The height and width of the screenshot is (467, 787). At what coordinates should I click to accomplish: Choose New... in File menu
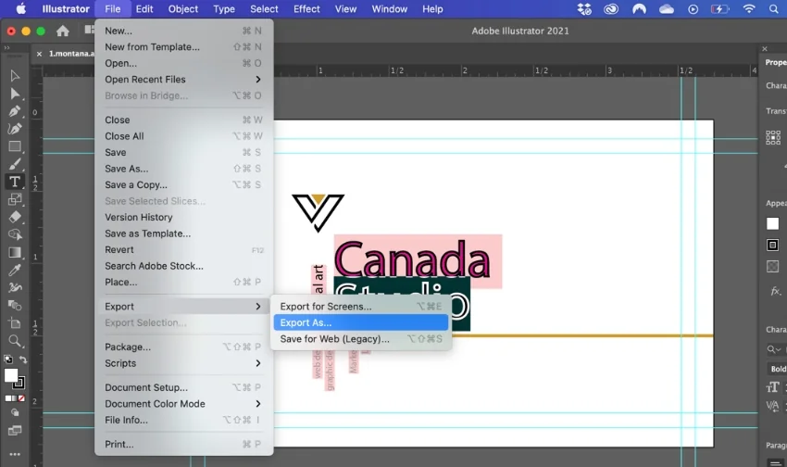coord(183,31)
